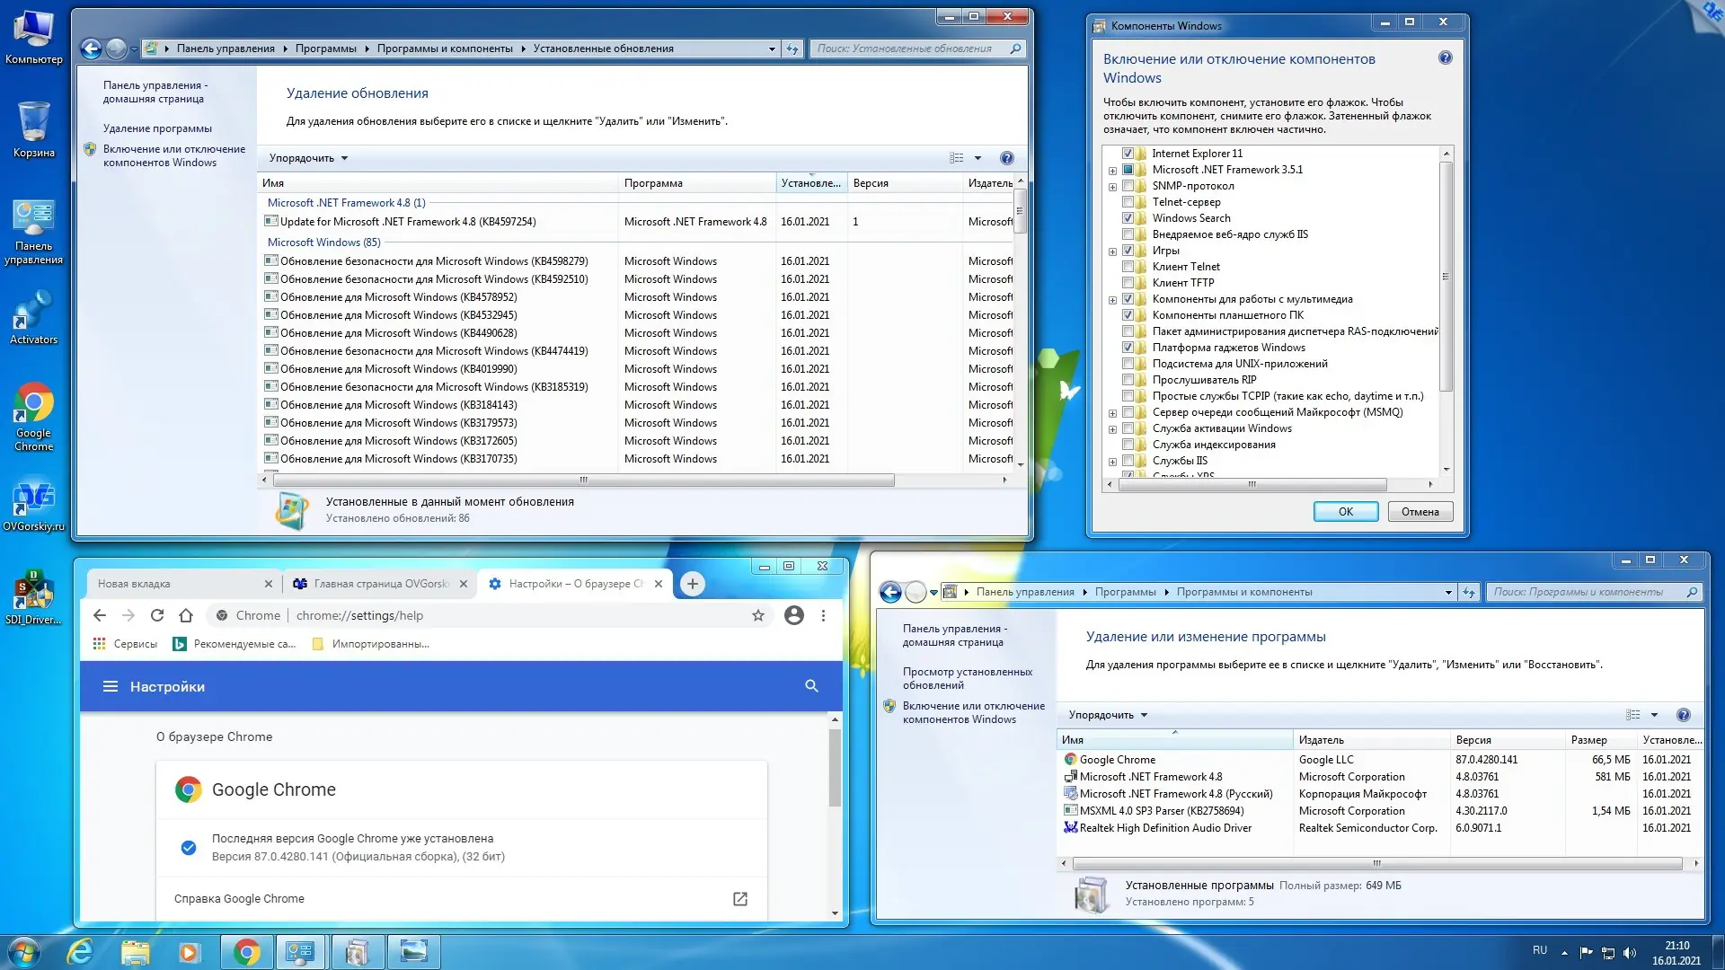Expand the Игры component tree

[1112, 251]
